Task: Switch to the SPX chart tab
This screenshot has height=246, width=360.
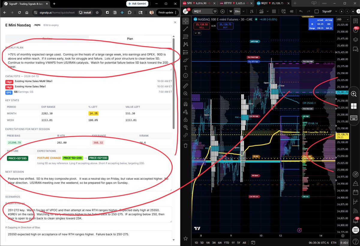Action: pyautogui.click(x=199, y=3)
